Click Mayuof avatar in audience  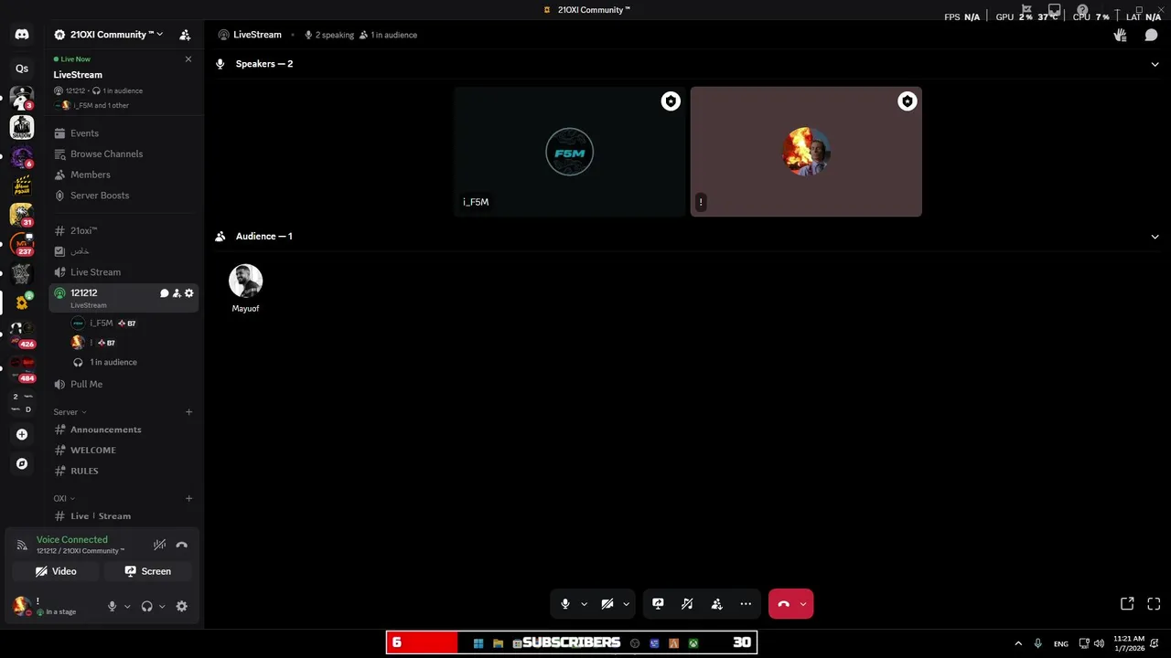point(245,281)
